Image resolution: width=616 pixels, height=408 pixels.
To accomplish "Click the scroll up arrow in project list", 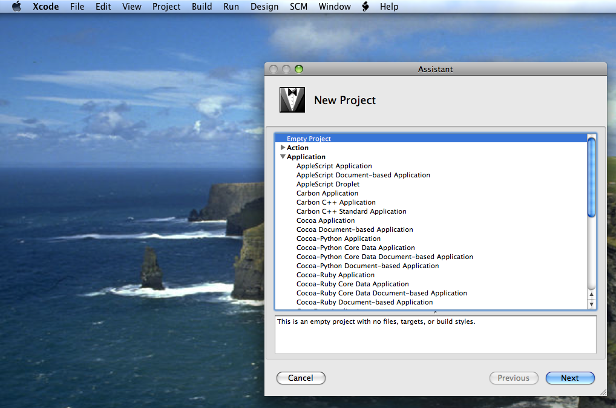I will coord(591,294).
